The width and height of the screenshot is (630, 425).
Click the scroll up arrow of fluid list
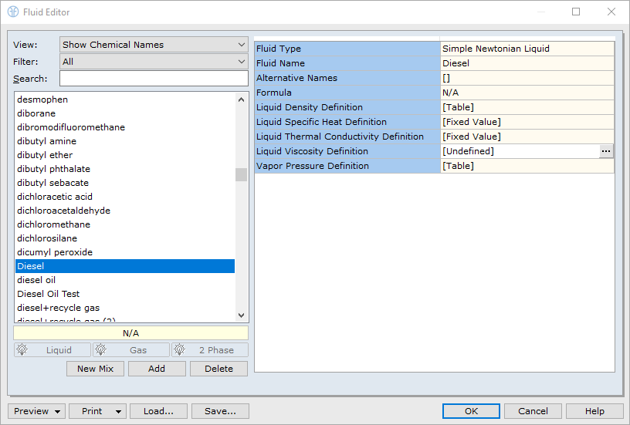pos(241,100)
